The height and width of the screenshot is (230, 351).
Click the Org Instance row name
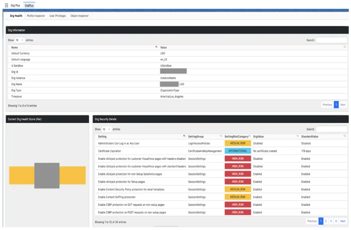coord(18,78)
